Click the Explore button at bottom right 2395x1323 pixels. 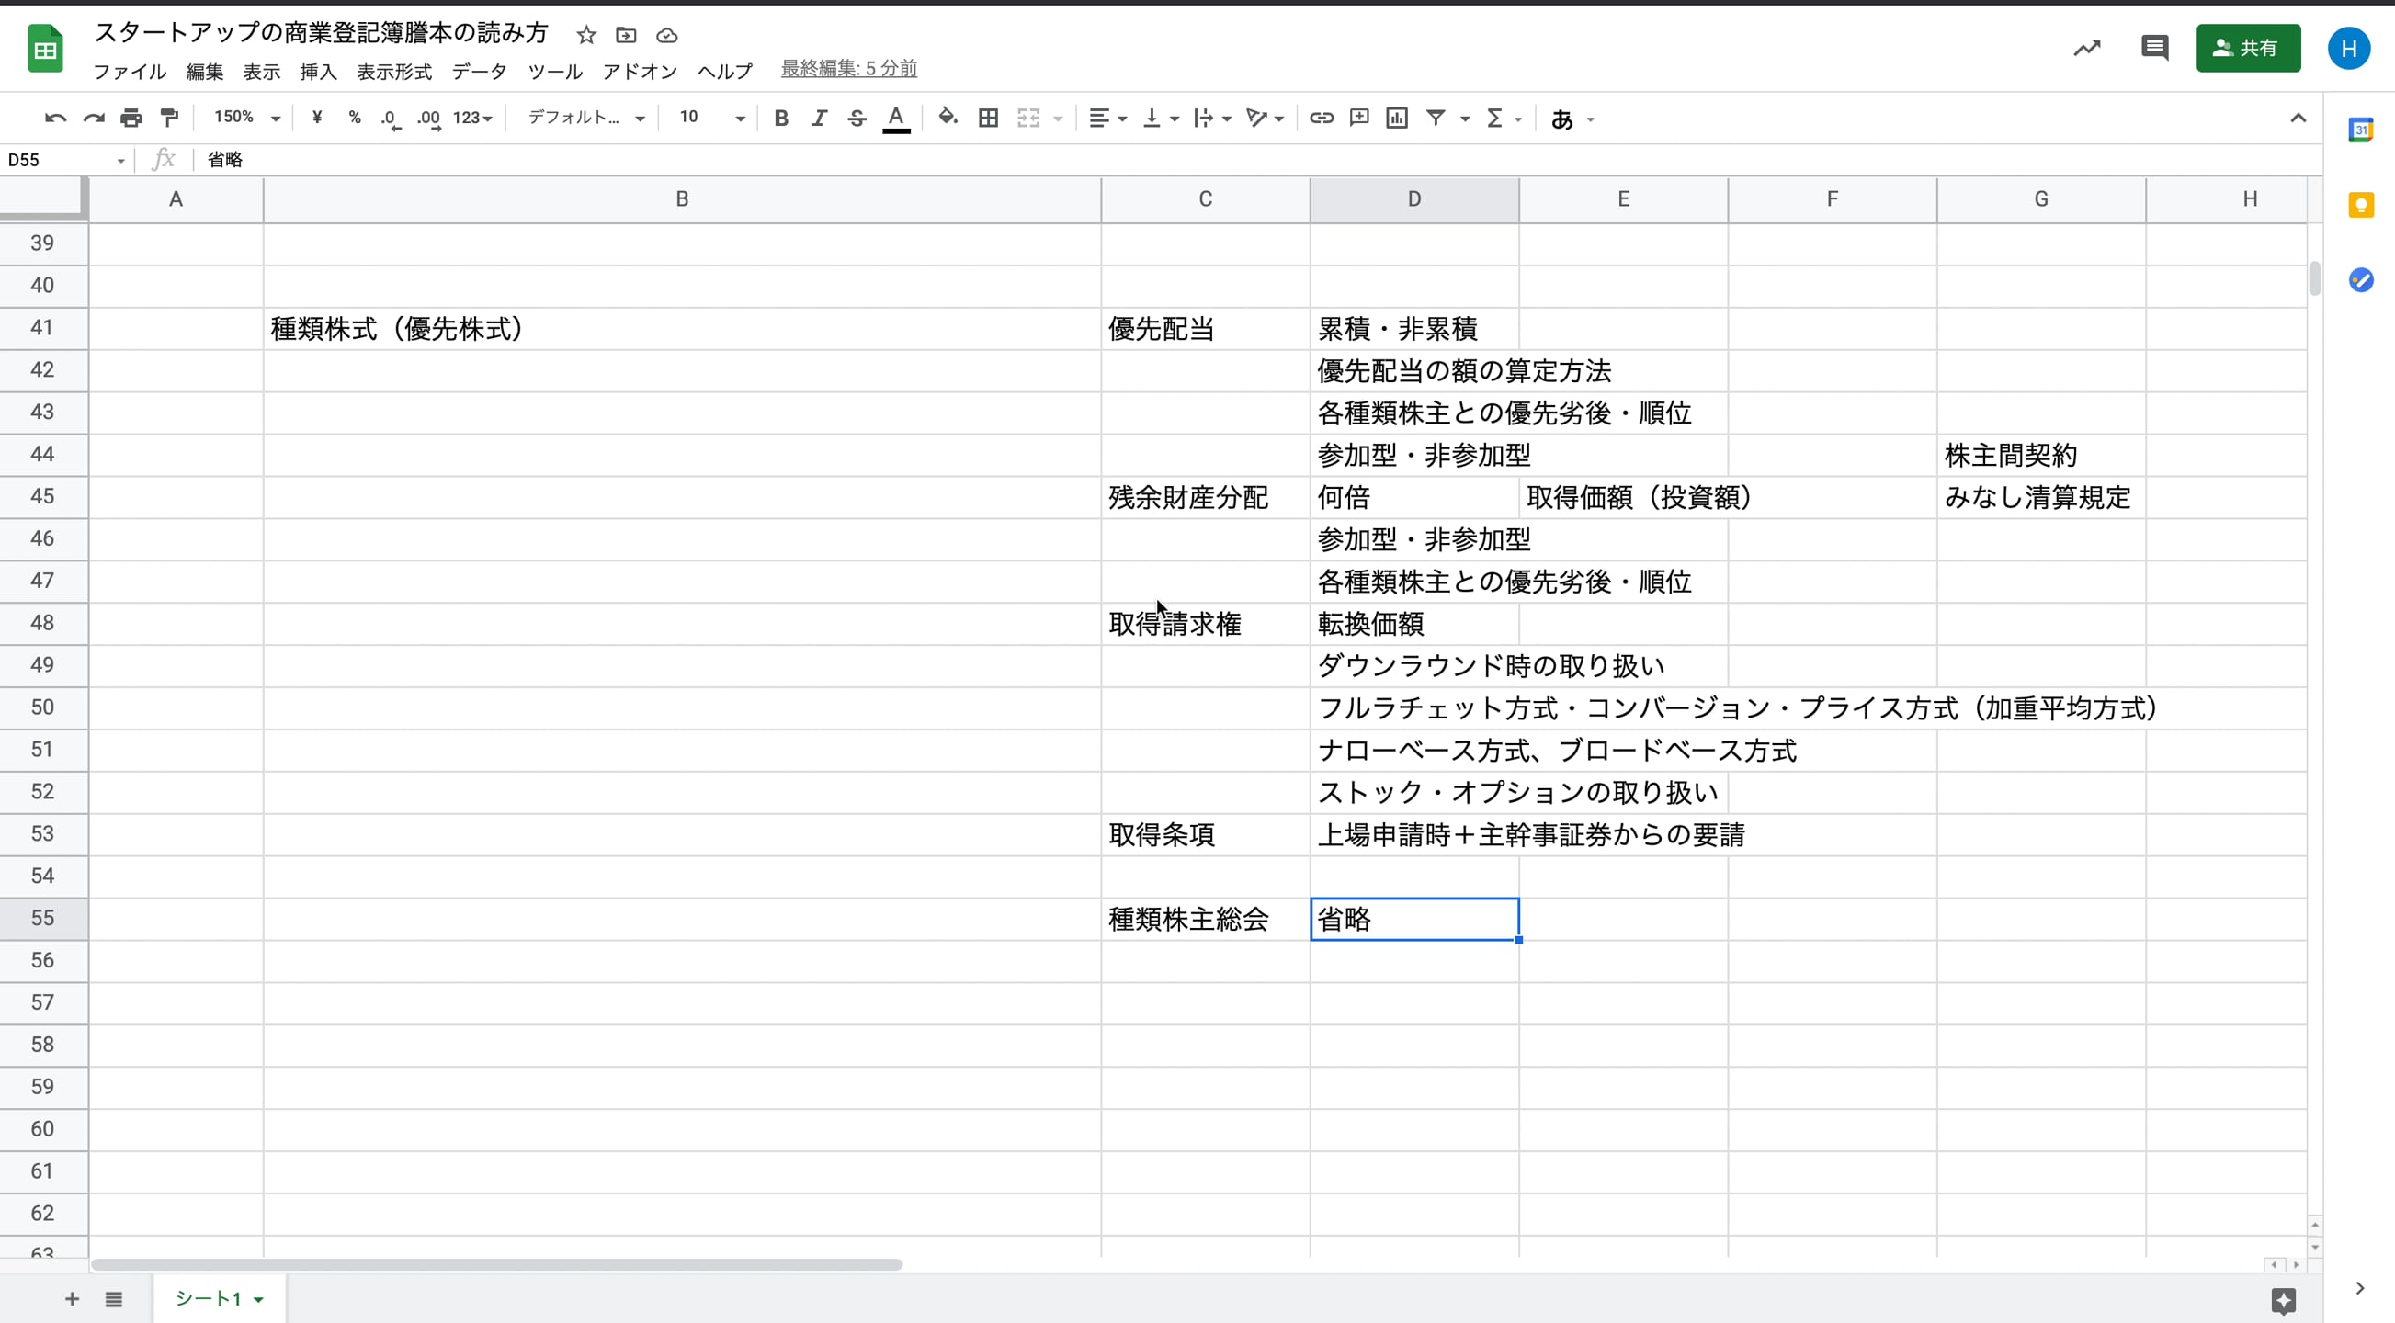2283,1300
